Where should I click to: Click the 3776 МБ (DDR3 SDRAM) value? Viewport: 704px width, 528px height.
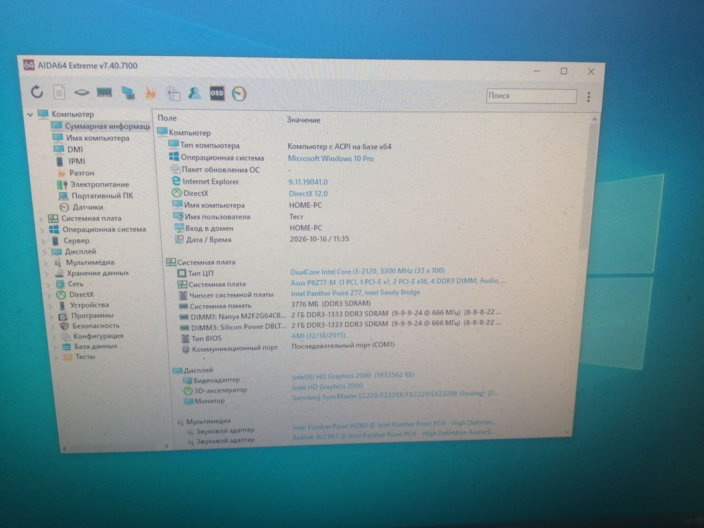[331, 303]
